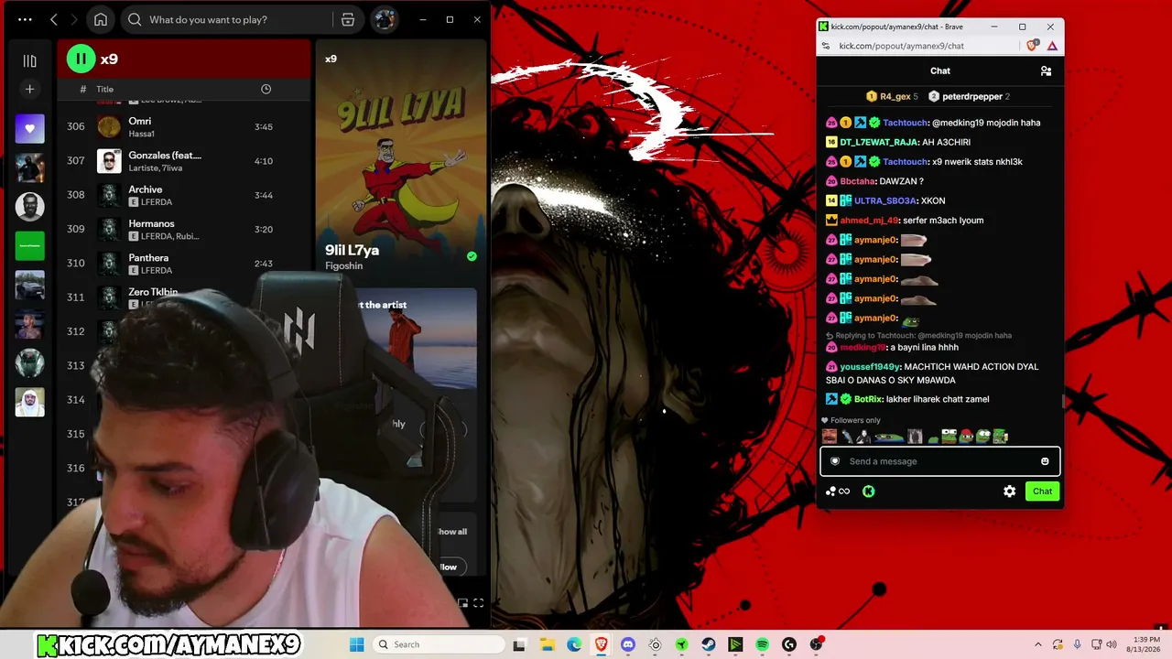1172x659 pixels.
Task: Open the Spotify three-dots menu
Action: [25, 19]
